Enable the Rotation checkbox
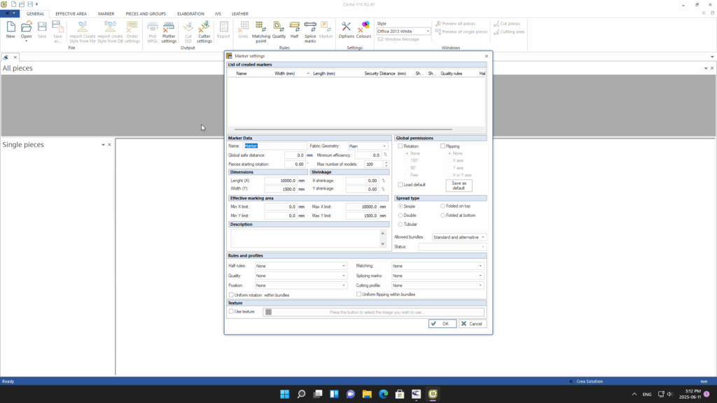717x403 pixels. click(x=400, y=146)
